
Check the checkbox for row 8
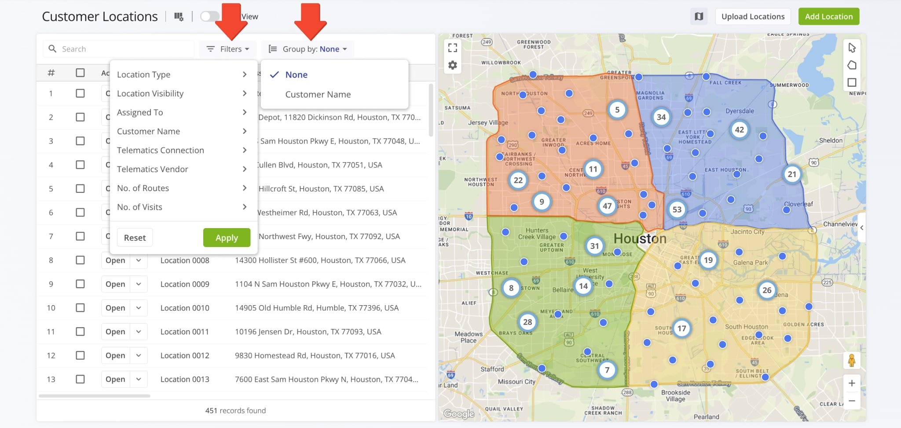click(80, 260)
